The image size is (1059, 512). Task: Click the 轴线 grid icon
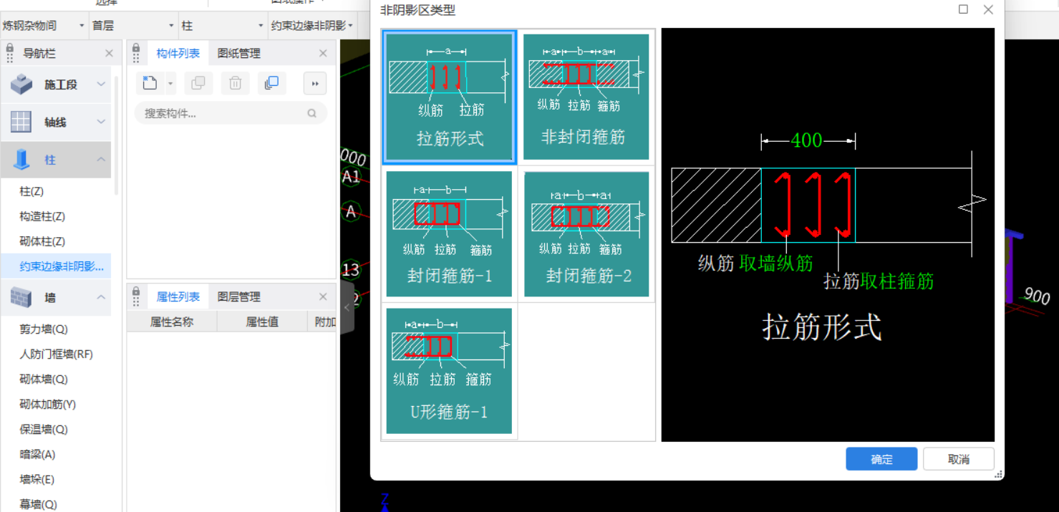coord(21,122)
